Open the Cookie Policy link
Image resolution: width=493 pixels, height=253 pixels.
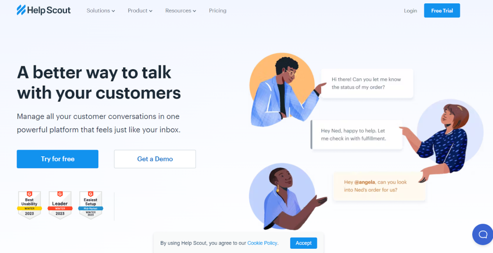pos(262,243)
